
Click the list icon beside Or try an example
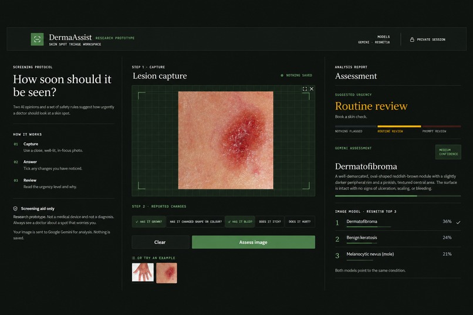tap(133, 258)
